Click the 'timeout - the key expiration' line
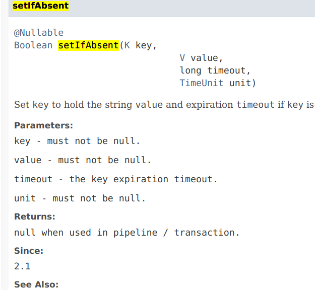The width and height of the screenshot is (315, 290). 116,179
